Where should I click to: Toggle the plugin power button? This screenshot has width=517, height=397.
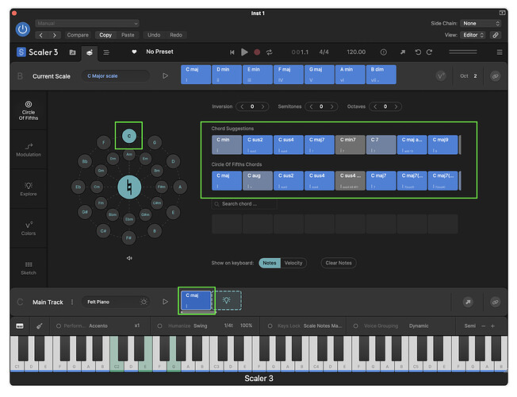(23, 29)
